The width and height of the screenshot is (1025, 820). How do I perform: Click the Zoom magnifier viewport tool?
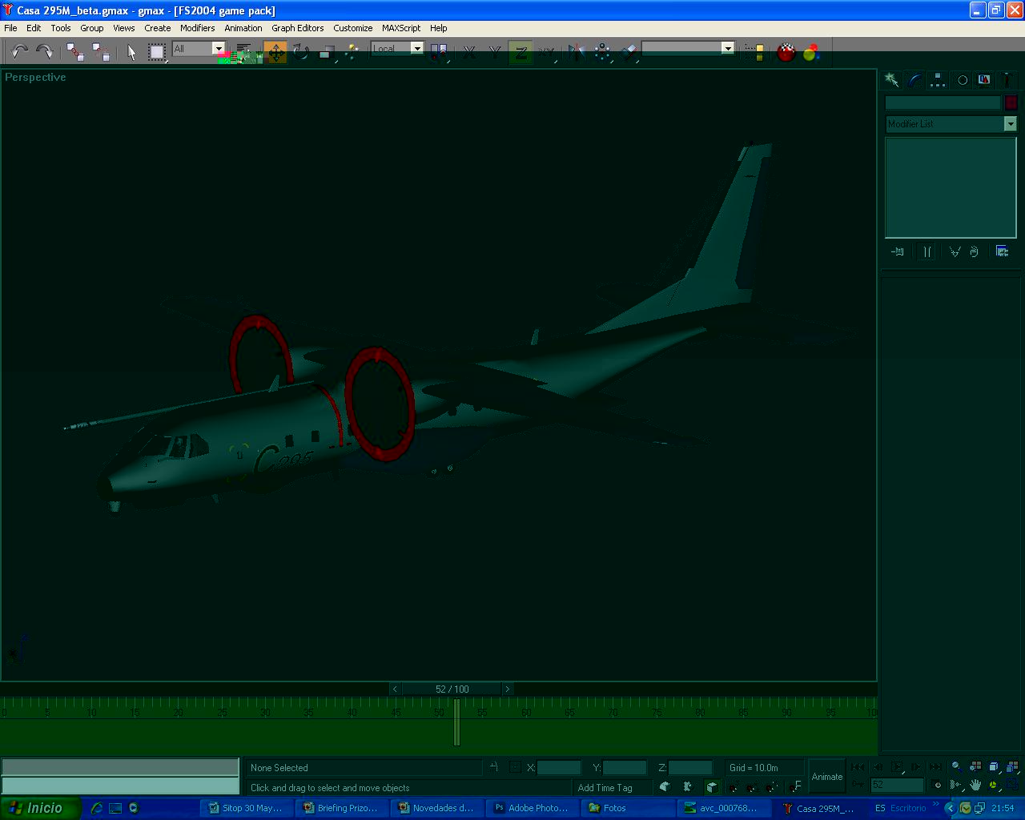956,767
